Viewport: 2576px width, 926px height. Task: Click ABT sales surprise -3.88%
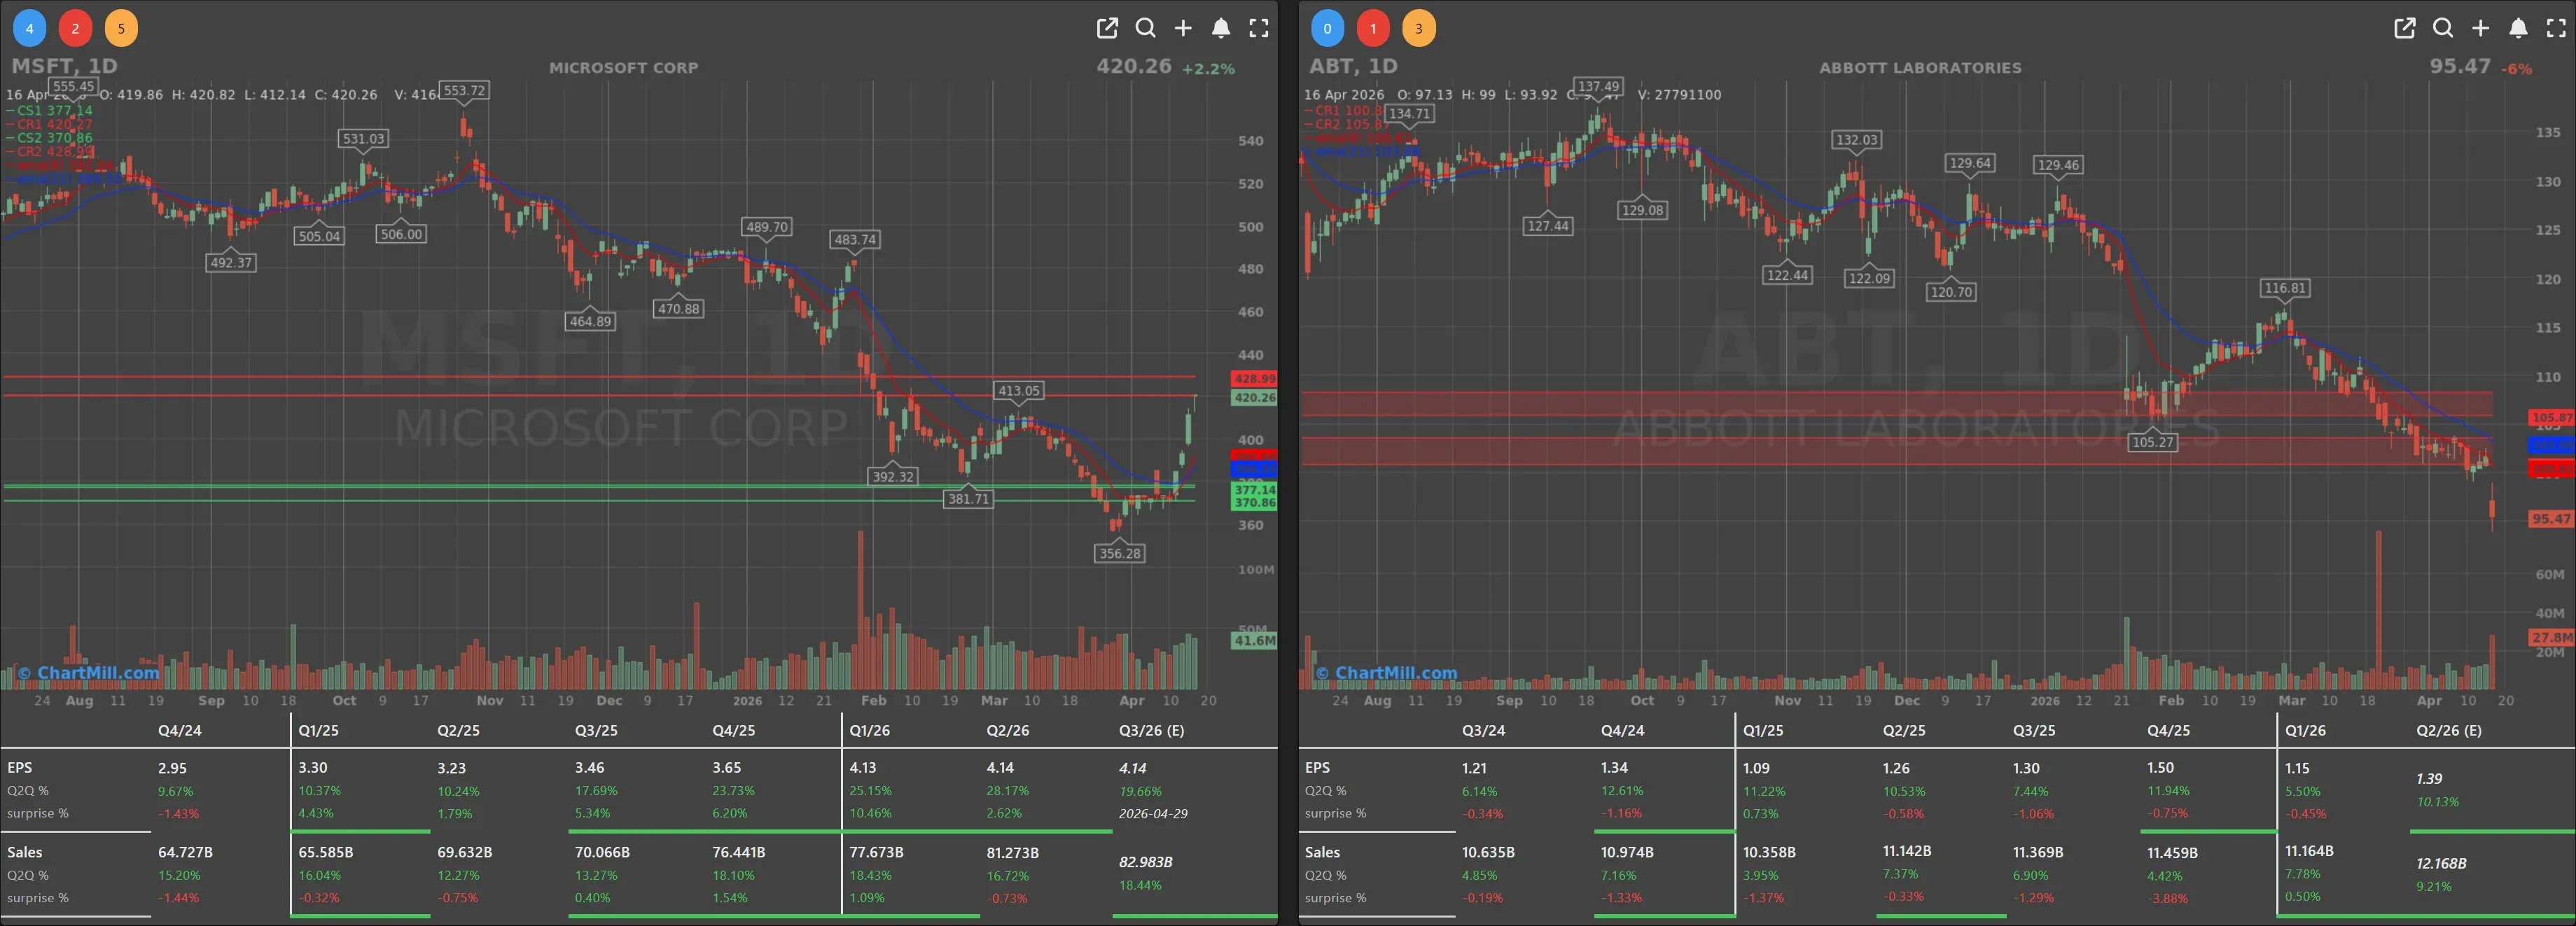(x=2167, y=899)
